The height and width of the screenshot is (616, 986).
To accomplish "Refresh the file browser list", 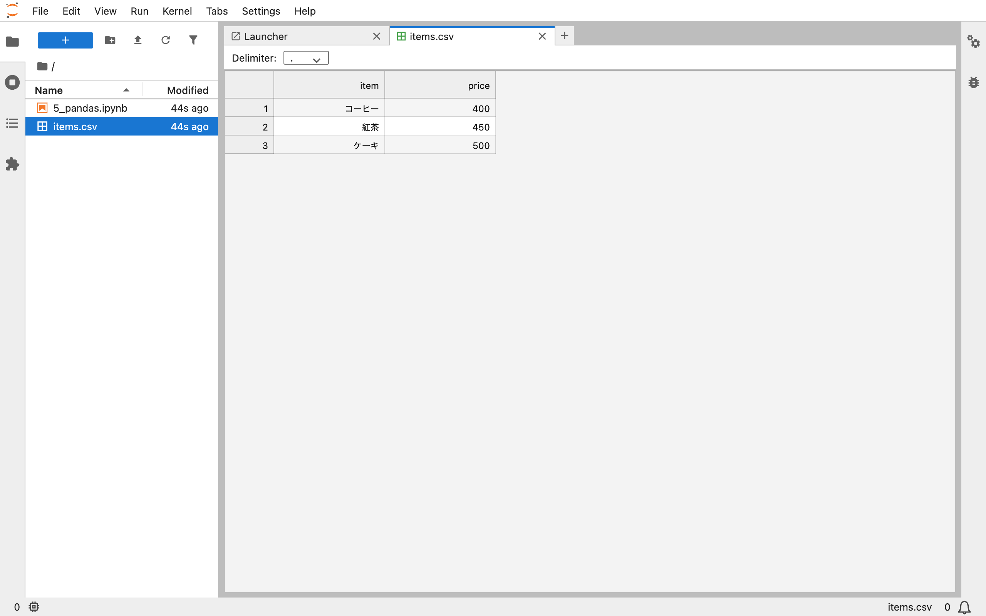I will point(165,40).
